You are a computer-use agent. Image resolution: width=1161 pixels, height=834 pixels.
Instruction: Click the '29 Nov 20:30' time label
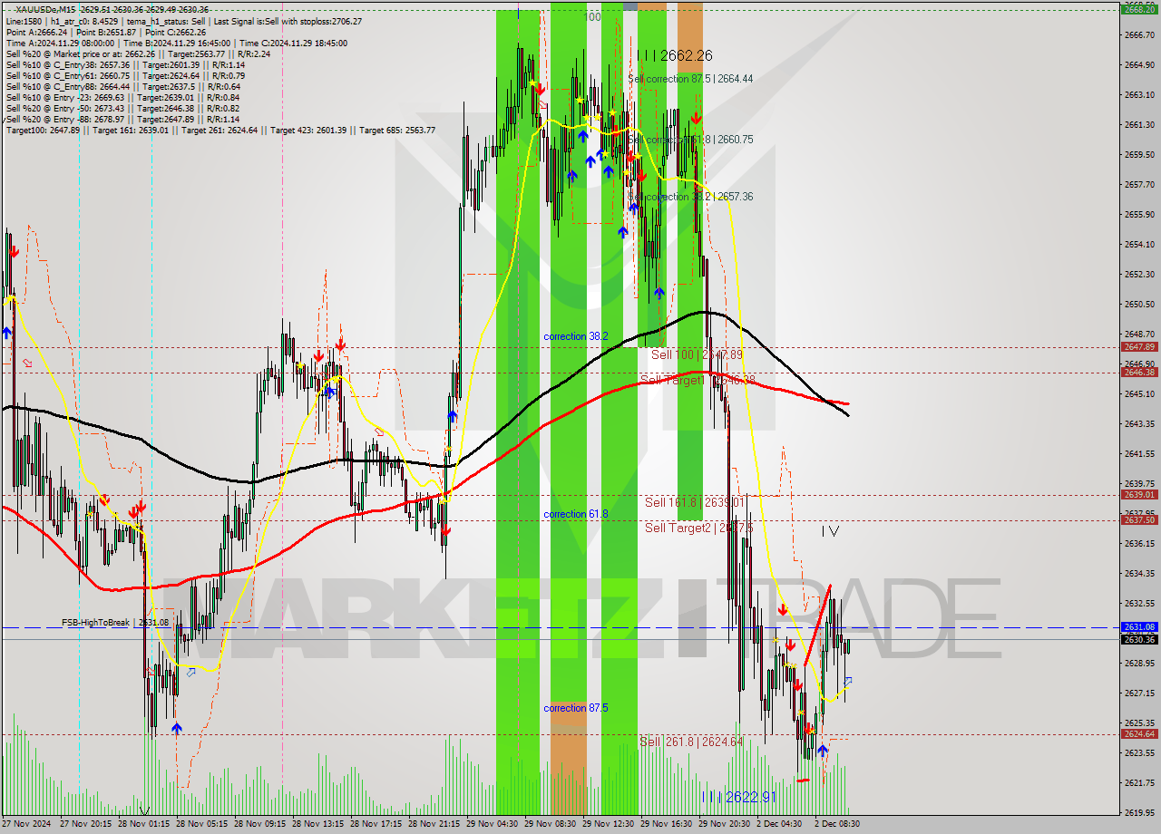(725, 824)
